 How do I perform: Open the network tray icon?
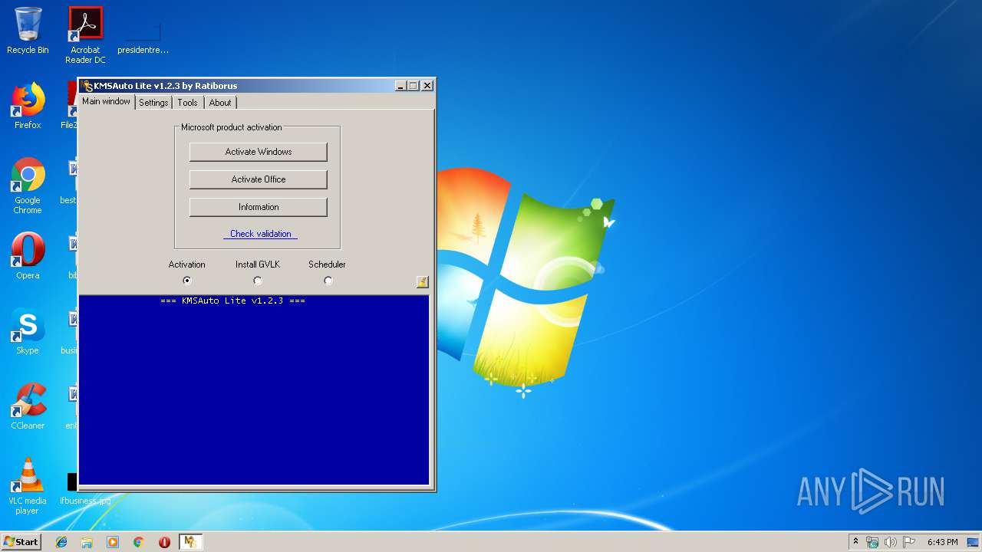tap(872, 542)
